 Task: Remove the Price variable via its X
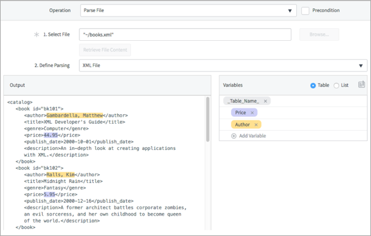(252, 113)
